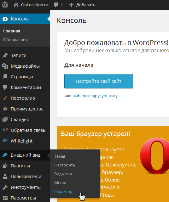The height and width of the screenshot is (202, 169).
Task: Open the Плагины section
Action: [25, 166]
